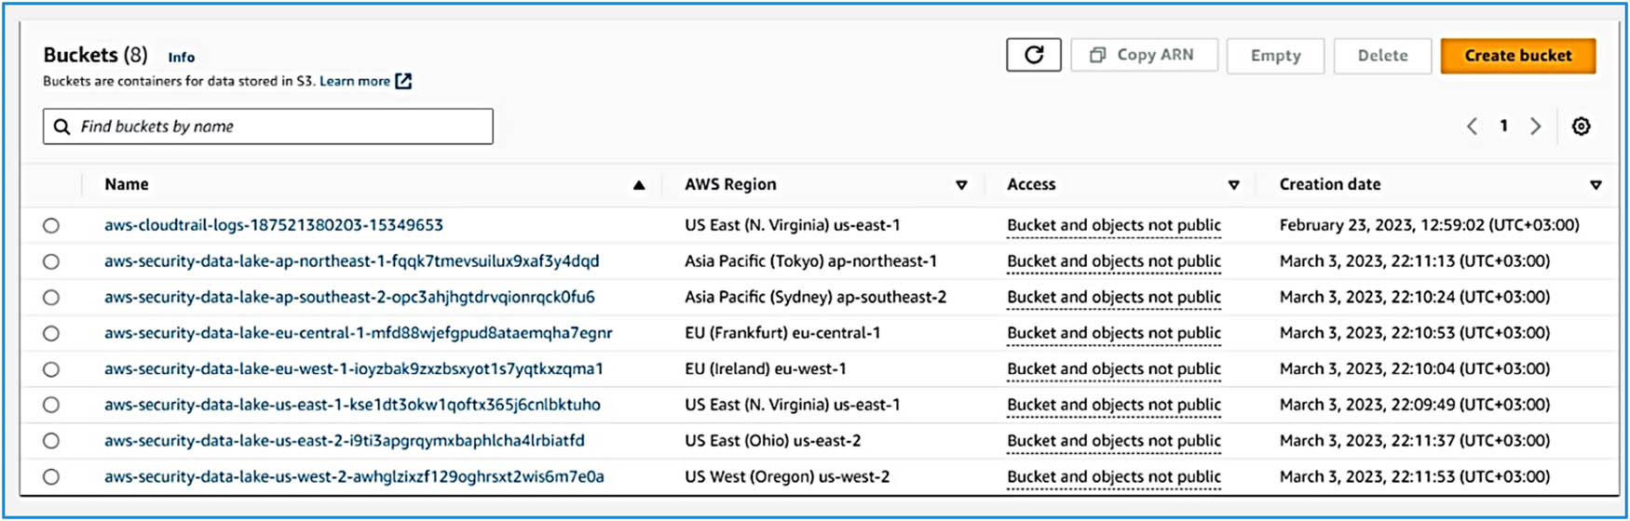Image resolution: width=1630 pixels, height=521 pixels.
Task: Sort by Access column arrow
Action: pyautogui.click(x=1233, y=185)
